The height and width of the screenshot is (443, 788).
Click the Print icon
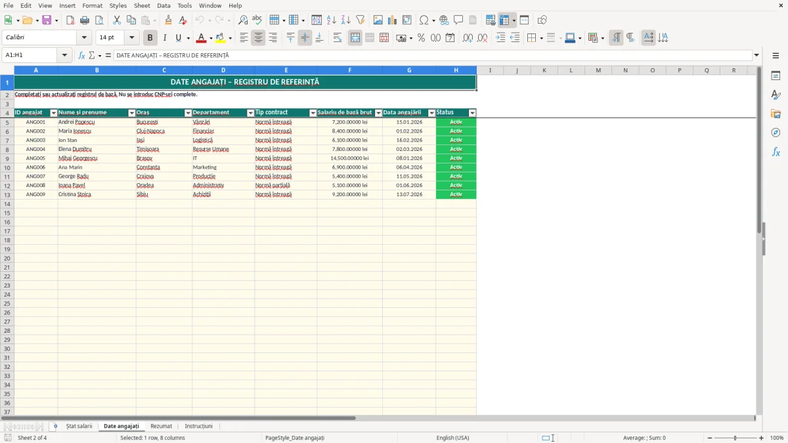point(85,20)
